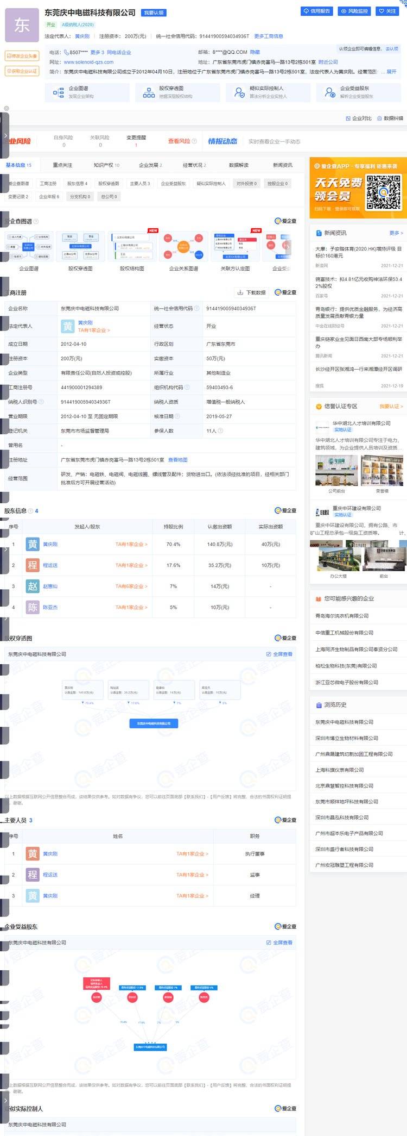
Task: Switch to the 经营状况 tab
Action: click(x=194, y=165)
